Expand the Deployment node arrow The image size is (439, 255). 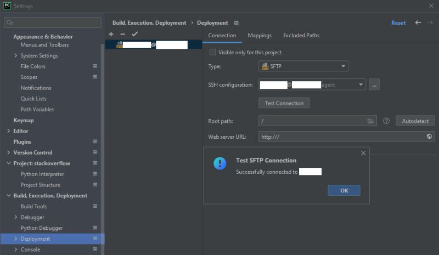pyautogui.click(x=16, y=239)
